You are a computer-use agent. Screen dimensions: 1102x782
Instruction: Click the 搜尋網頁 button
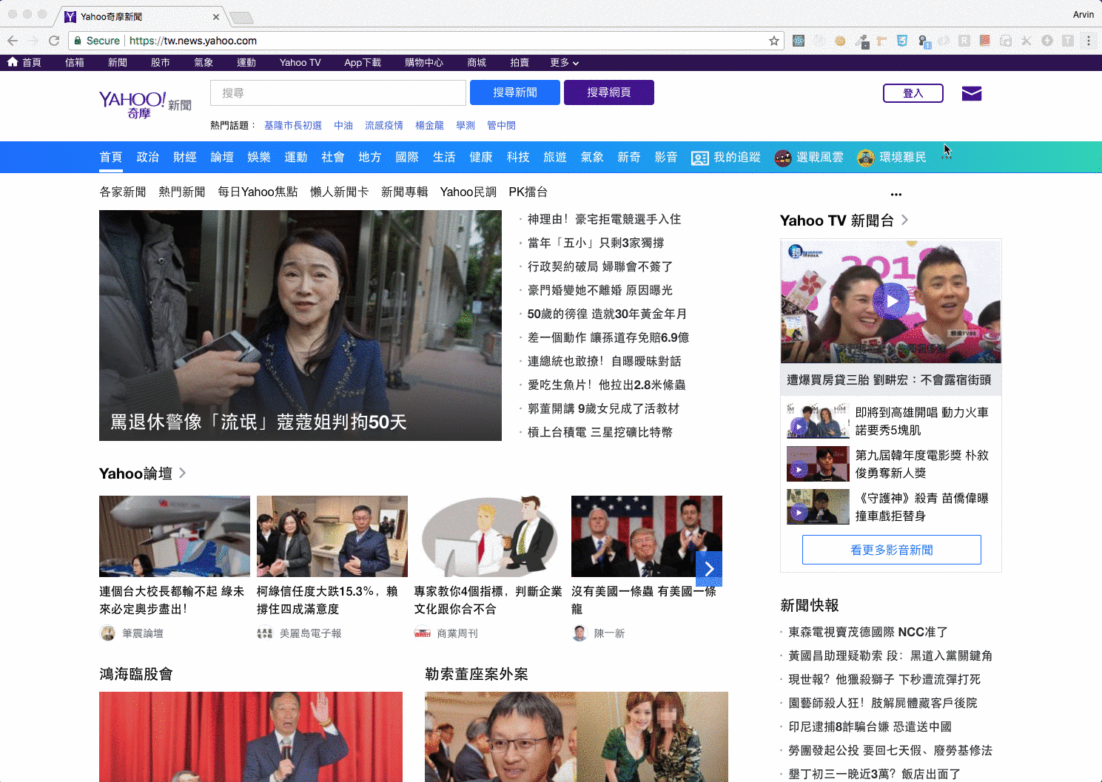point(609,92)
